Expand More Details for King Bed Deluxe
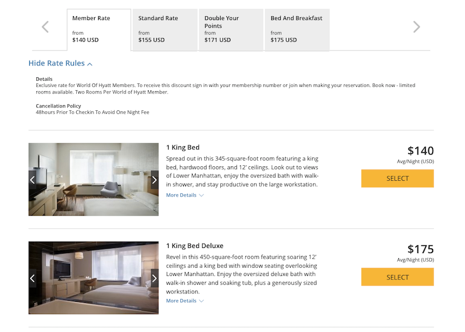 [182, 301]
